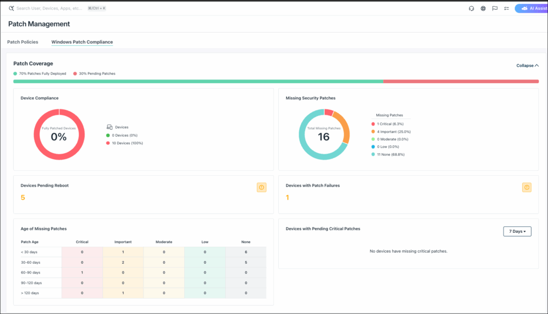Open the checklist icon in the top bar

506,9
